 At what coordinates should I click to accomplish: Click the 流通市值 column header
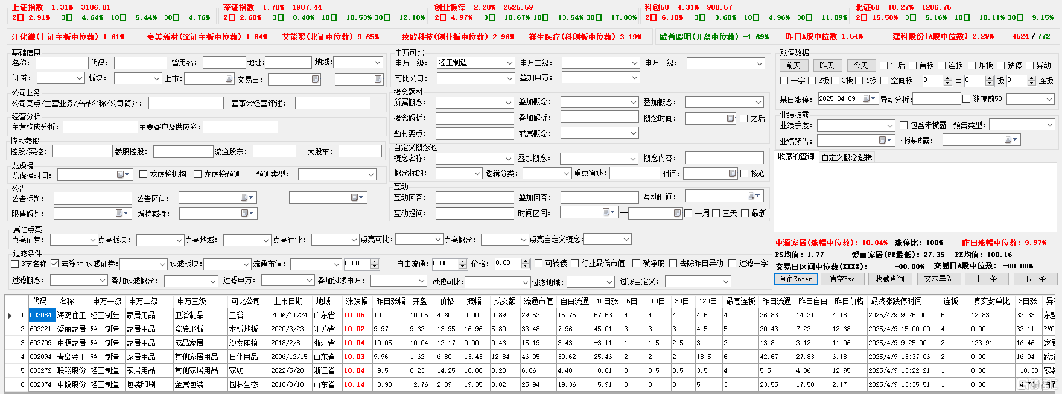click(538, 301)
